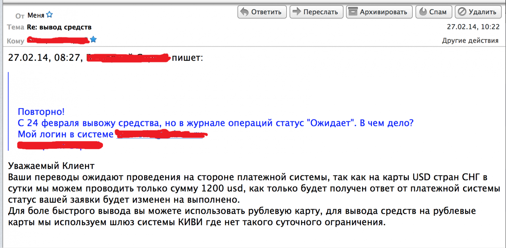Viewport: 506px width, 248px height.
Task: Mark the email as spam (Спам)
Action: click(433, 12)
